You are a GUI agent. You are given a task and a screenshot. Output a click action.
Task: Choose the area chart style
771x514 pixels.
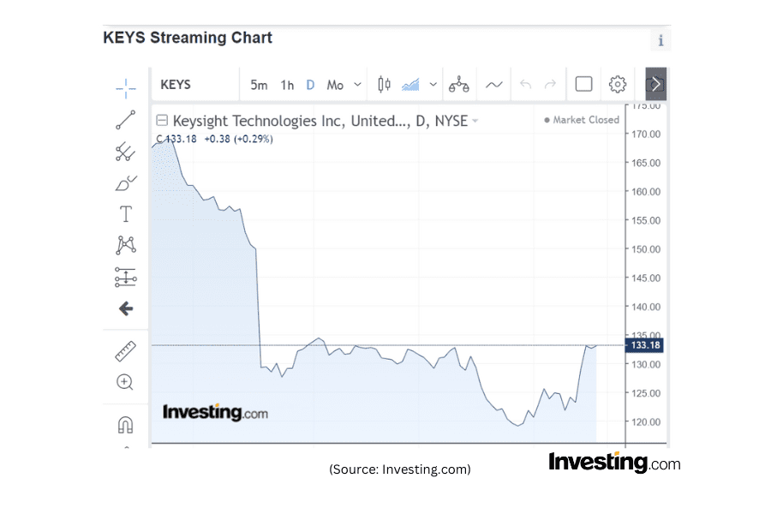(x=410, y=85)
